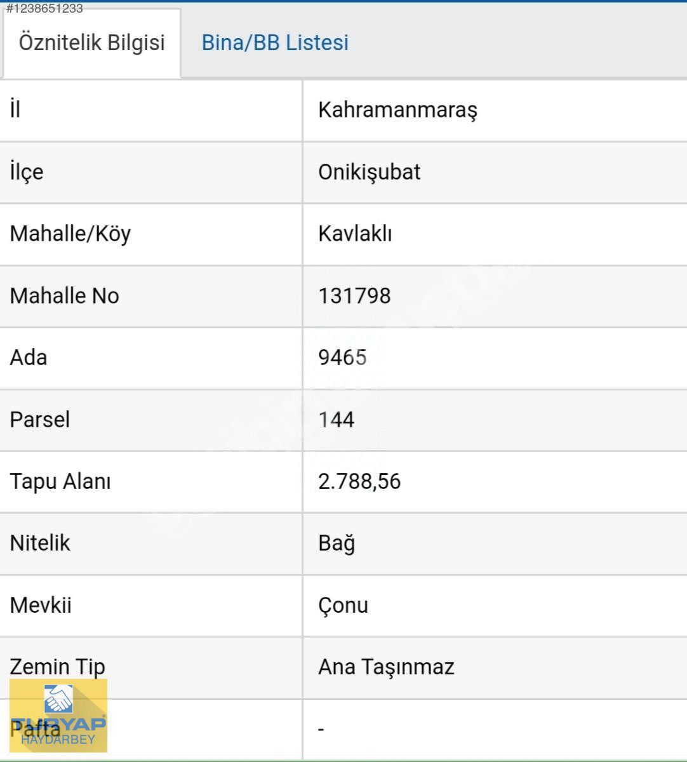Click the Ada value 9465
The width and height of the screenshot is (687, 762).
coord(342,358)
